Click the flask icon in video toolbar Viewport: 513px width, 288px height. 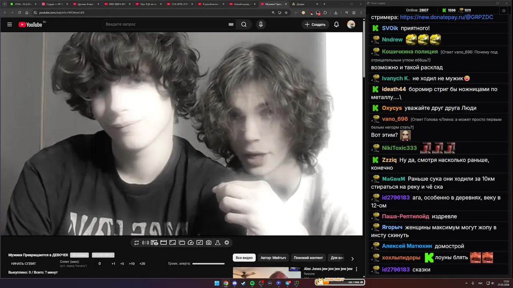point(218,242)
